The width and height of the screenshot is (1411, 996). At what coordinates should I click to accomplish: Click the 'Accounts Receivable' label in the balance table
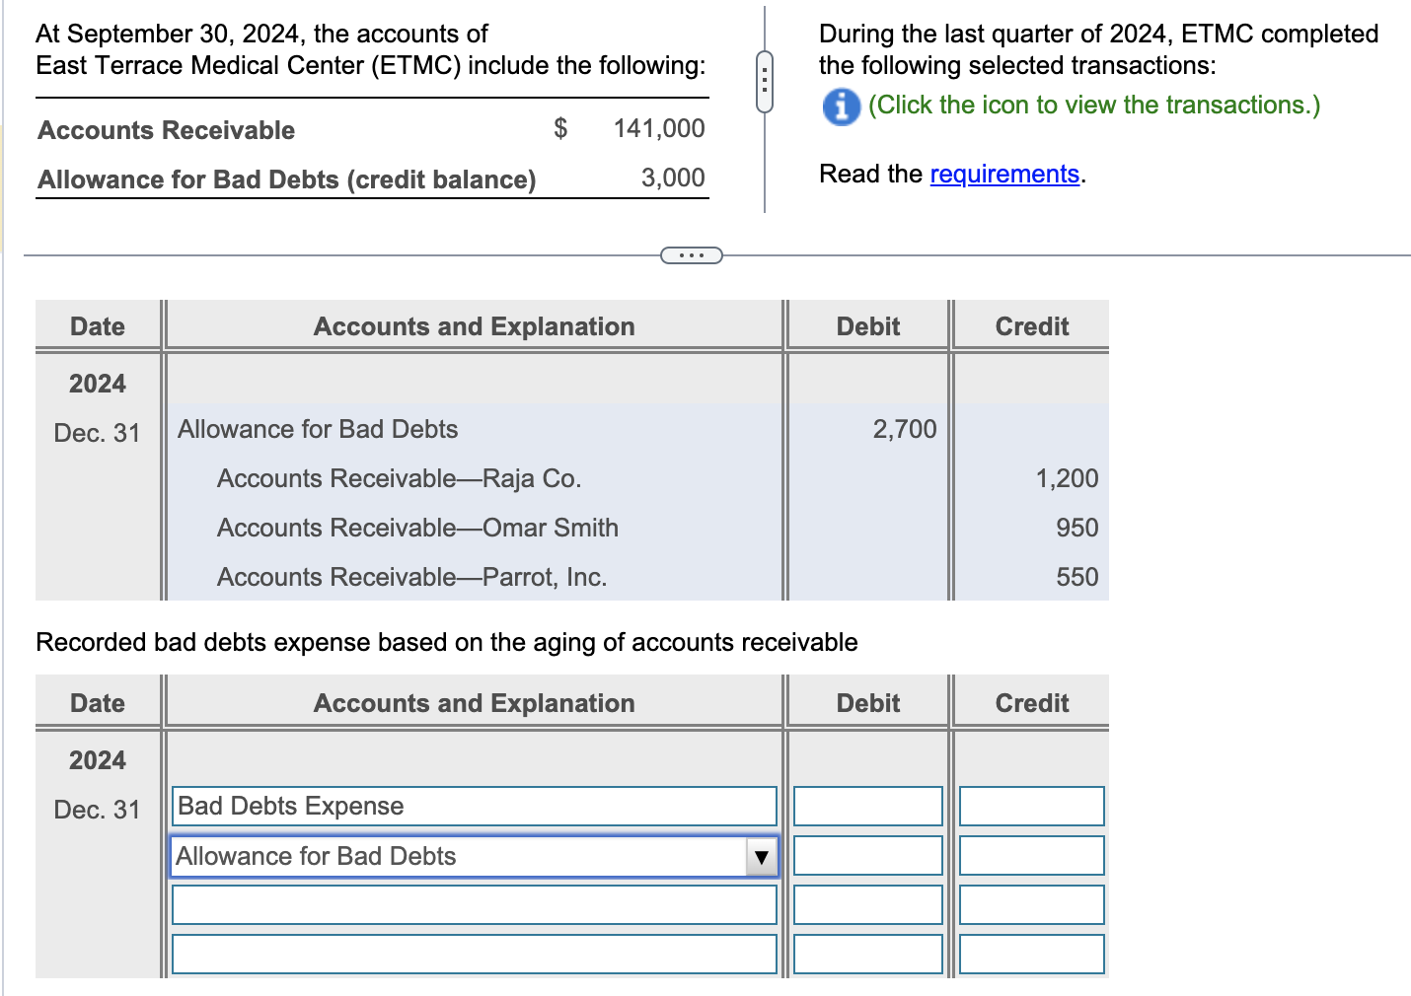click(167, 130)
